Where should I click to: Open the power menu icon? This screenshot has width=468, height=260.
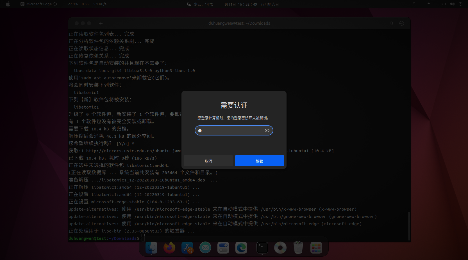(x=460, y=4)
